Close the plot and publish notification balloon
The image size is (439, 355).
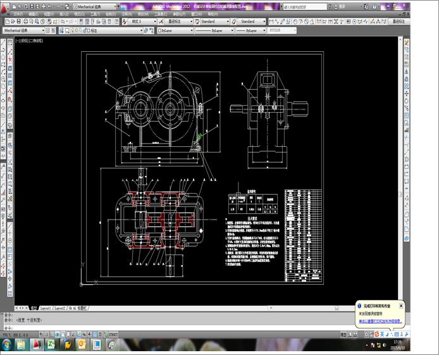coord(401,305)
